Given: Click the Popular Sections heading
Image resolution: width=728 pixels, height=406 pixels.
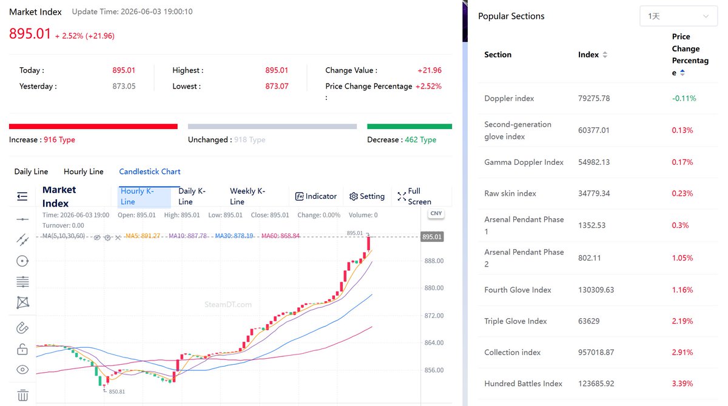Looking at the screenshot, I should tap(511, 16).
